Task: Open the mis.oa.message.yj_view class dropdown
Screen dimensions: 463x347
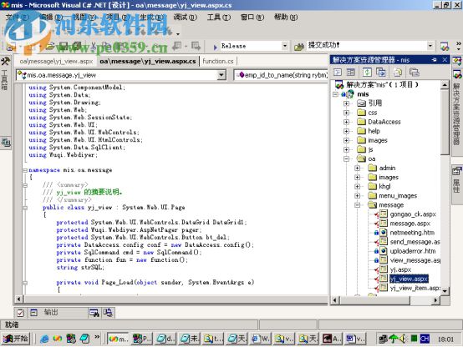Action: coord(221,75)
